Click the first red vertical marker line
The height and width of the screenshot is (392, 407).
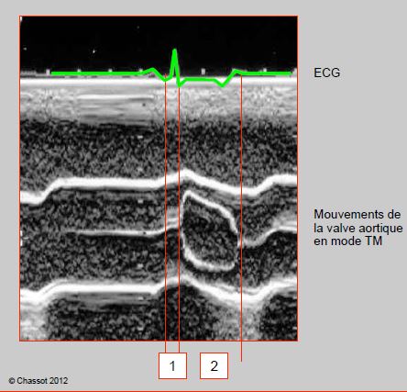click(x=166, y=214)
